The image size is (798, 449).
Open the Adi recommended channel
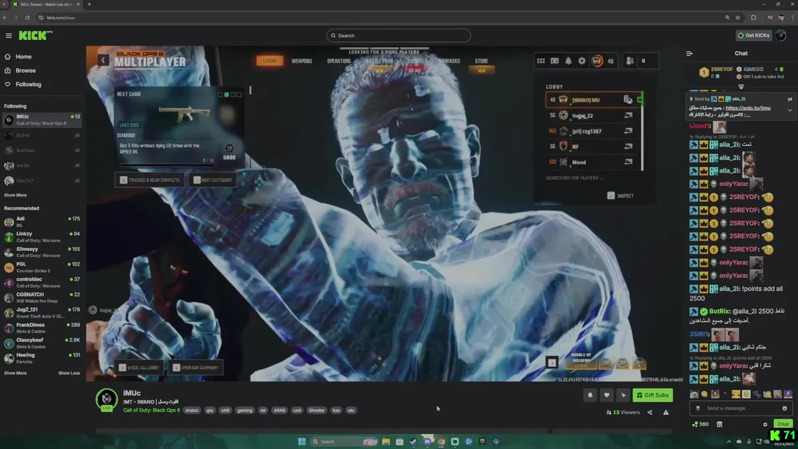coord(42,221)
